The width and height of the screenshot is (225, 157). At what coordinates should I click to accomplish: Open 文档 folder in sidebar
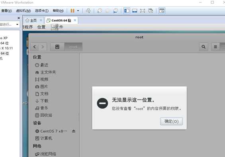click(41, 94)
